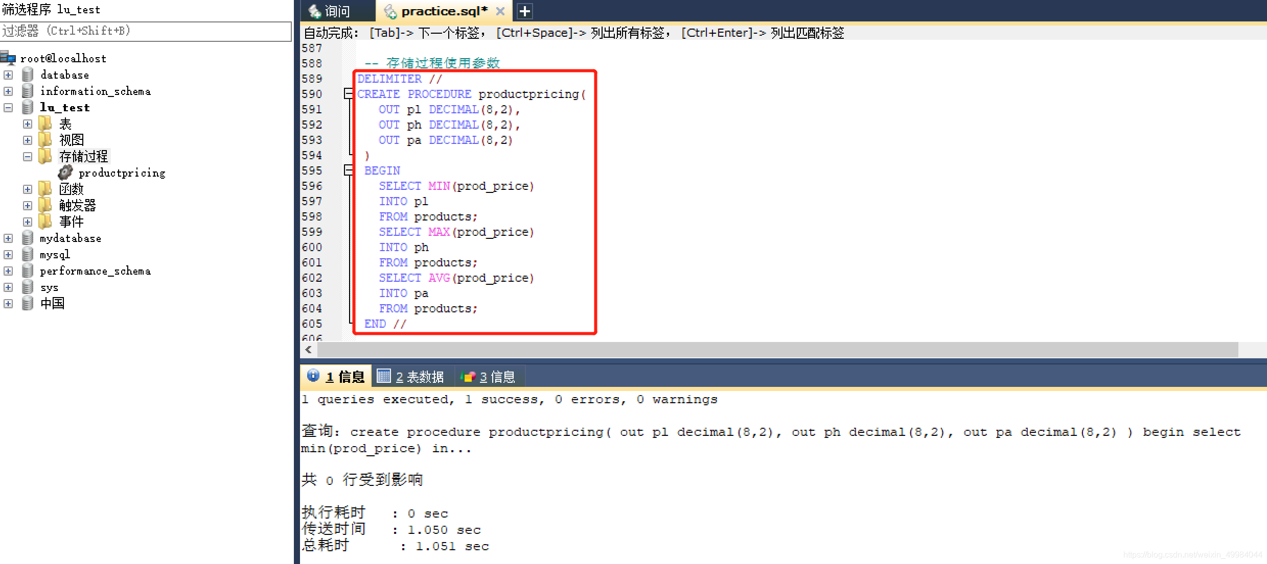Click the table grid icon on 表数据 tab
Screen dimensions: 1267x564
coord(383,376)
